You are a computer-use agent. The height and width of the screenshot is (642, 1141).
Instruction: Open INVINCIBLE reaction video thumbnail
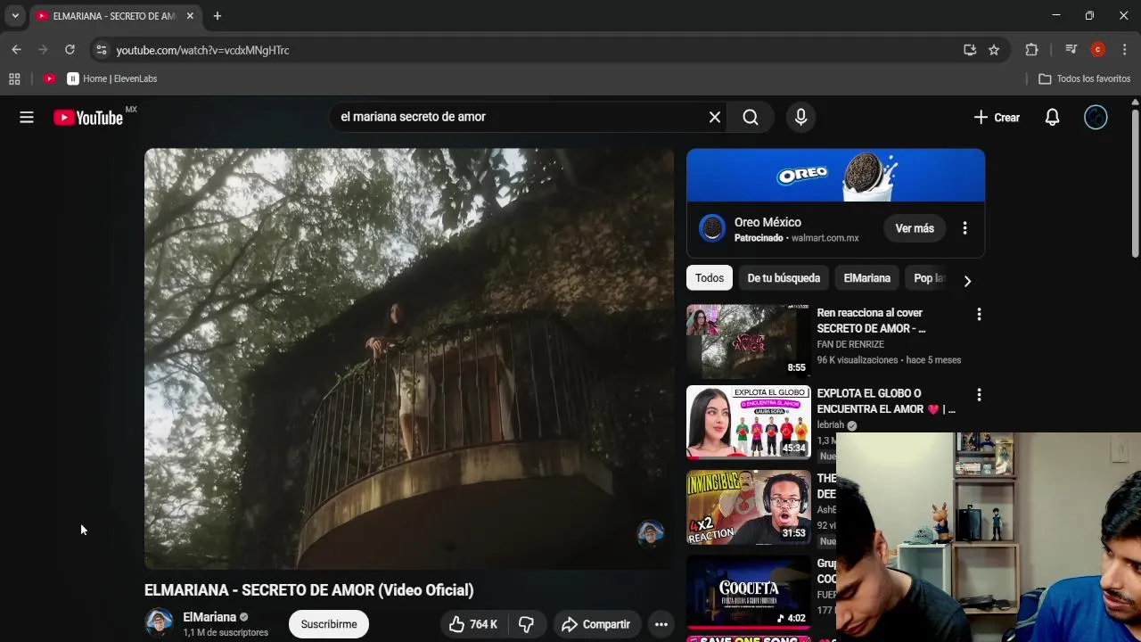tap(749, 507)
